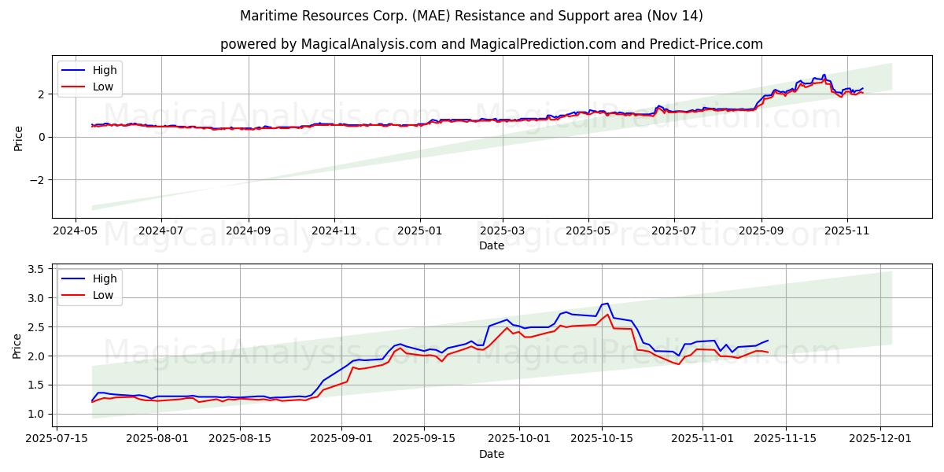This screenshot has width=944, height=472.
Task: Click the '2025-08-01' x-axis label
Action: click(x=157, y=441)
